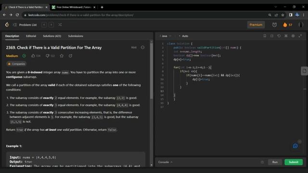308x173 pixels.
Task: Go to previous problem arrow
Action: (44, 25)
